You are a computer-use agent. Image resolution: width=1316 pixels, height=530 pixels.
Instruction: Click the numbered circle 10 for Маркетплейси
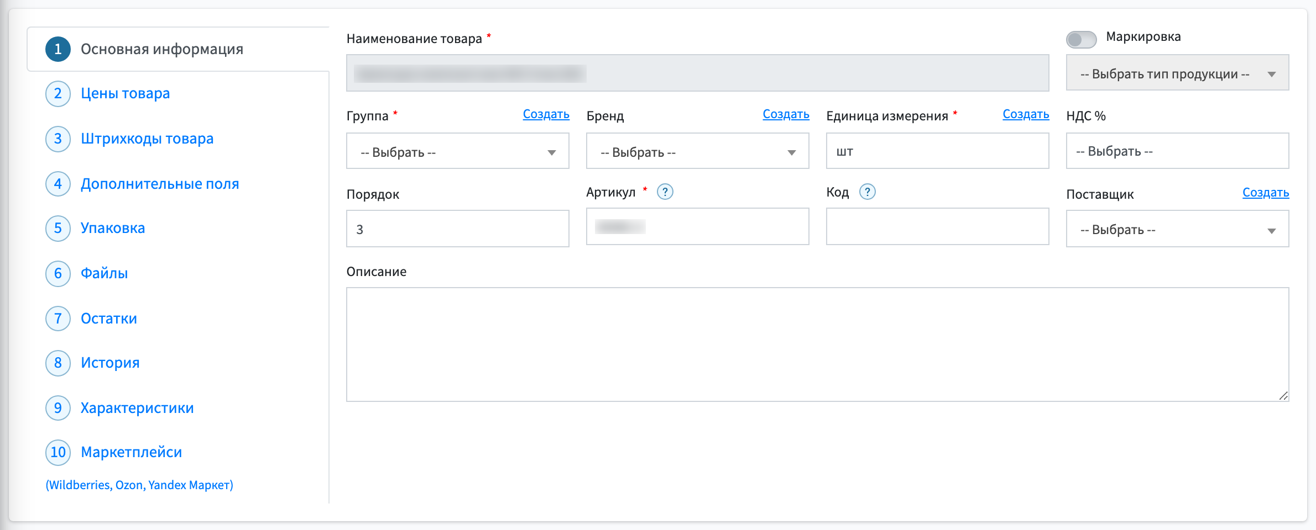[x=58, y=453]
